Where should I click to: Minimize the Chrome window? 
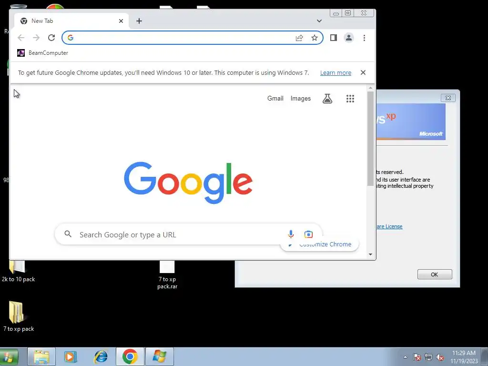[336, 13]
